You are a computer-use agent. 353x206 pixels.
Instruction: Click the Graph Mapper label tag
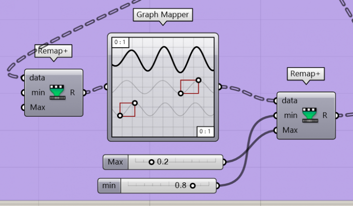(x=163, y=15)
